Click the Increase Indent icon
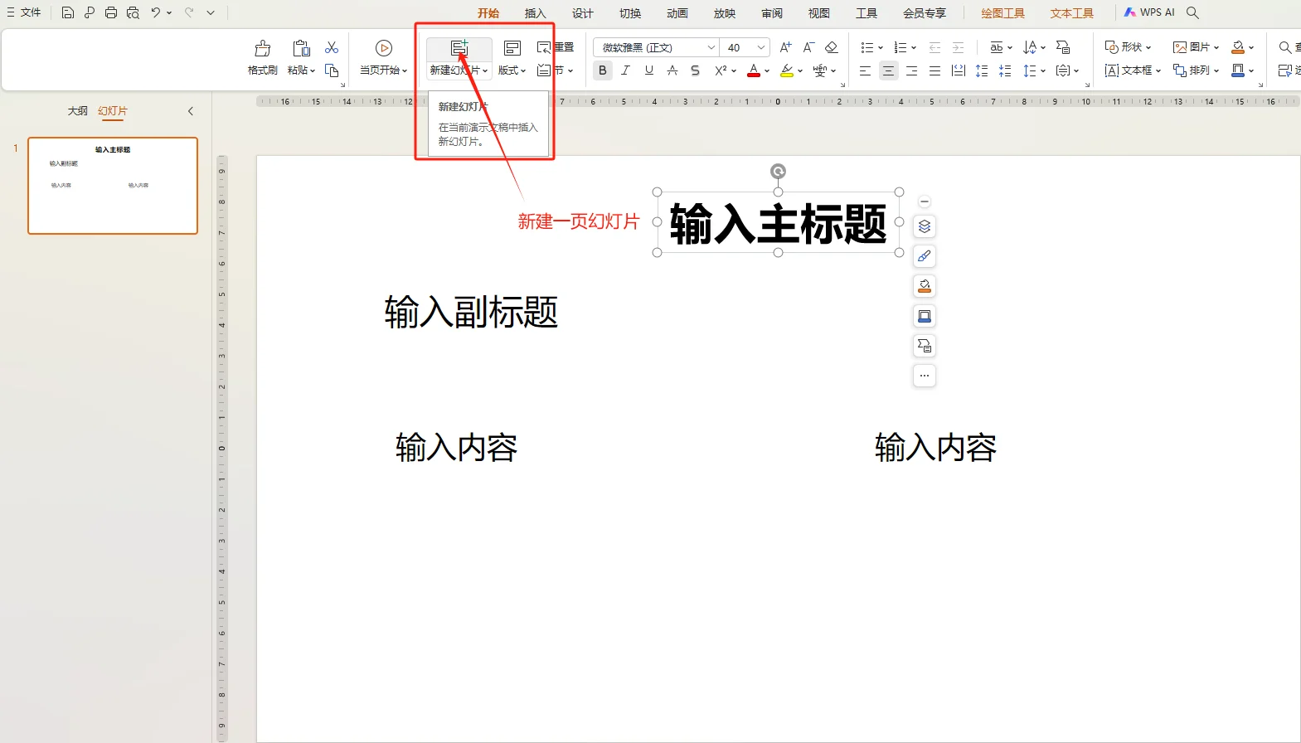 point(959,47)
